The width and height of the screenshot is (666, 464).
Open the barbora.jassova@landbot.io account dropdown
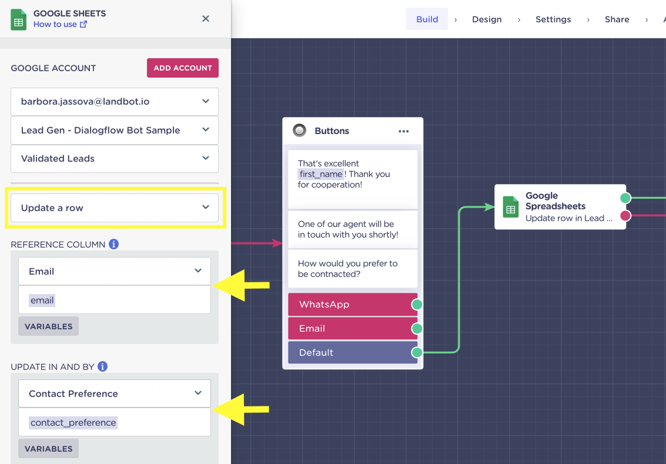coord(115,102)
